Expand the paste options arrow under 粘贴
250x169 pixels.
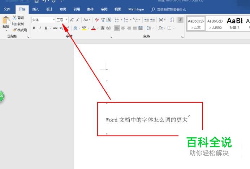[6, 31]
